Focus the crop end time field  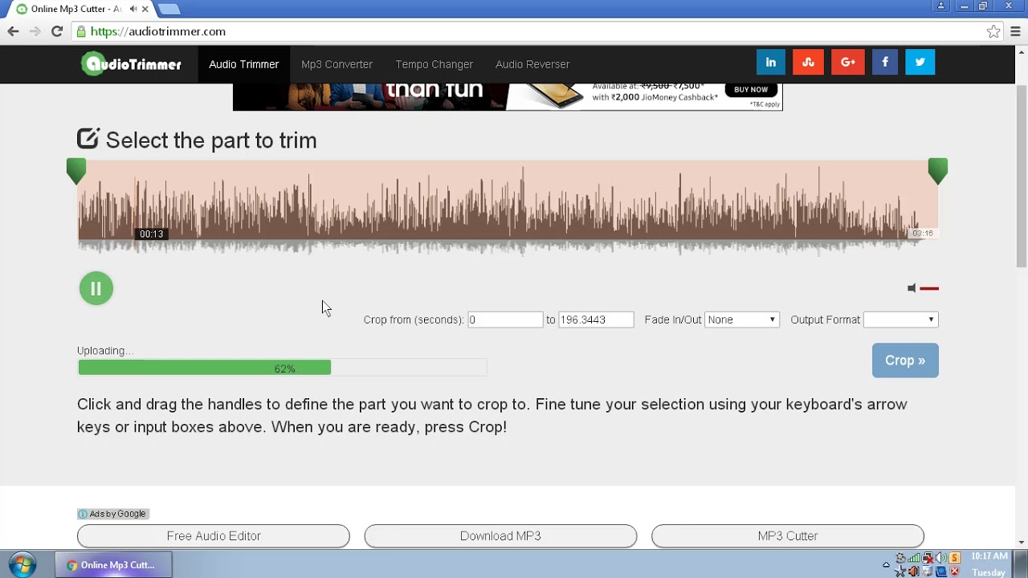point(596,320)
